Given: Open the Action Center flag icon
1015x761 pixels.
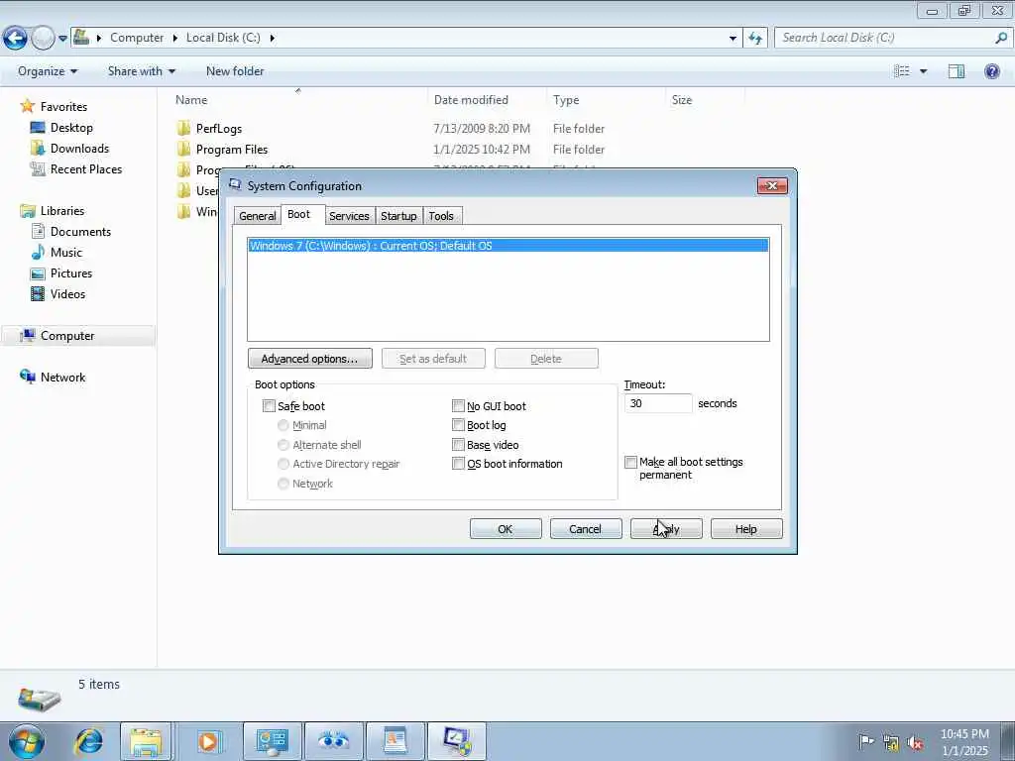Looking at the screenshot, I should coord(866,742).
